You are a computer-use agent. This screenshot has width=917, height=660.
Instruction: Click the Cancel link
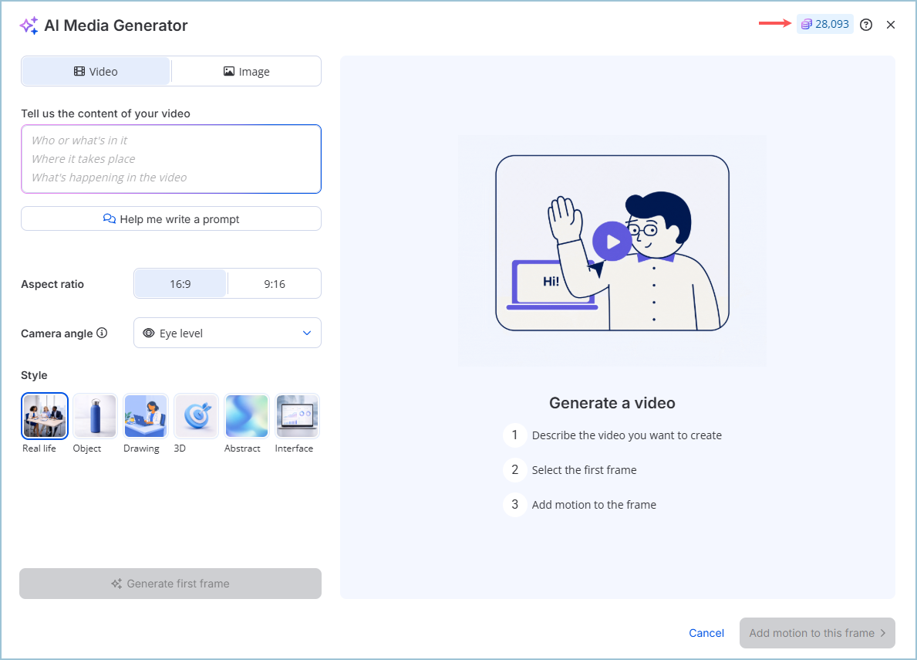click(706, 633)
